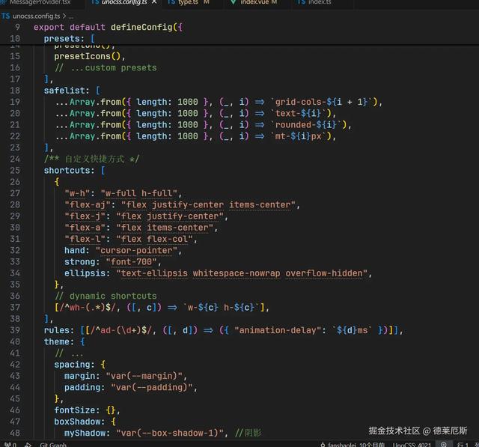Click the "flex justify-center" value on line 29
479x447 pixels.
click(x=170, y=216)
